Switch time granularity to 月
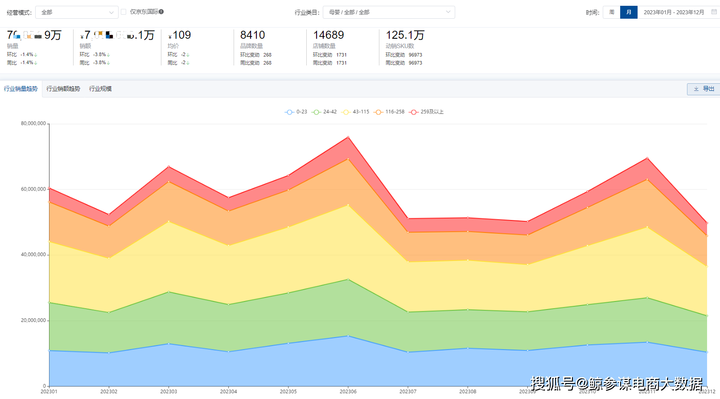Image resolution: width=720 pixels, height=399 pixels. click(629, 12)
